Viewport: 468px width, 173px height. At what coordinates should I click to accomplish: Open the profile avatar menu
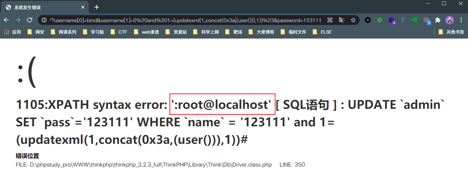(450, 20)
